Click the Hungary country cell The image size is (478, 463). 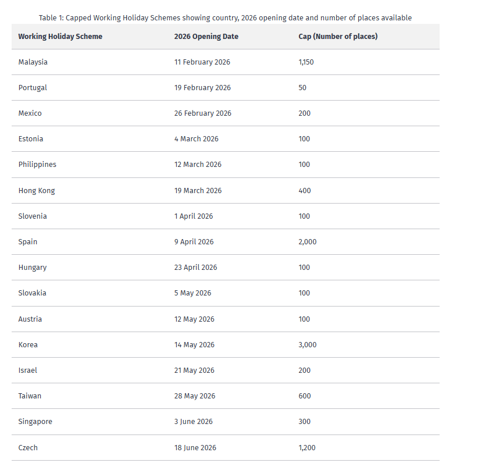click(x=33, y=268)
